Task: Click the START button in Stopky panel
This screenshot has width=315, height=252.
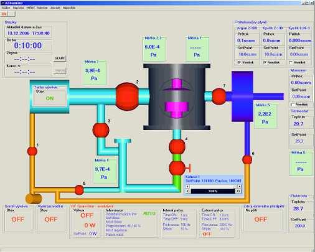Action: (x=60, y=58)
